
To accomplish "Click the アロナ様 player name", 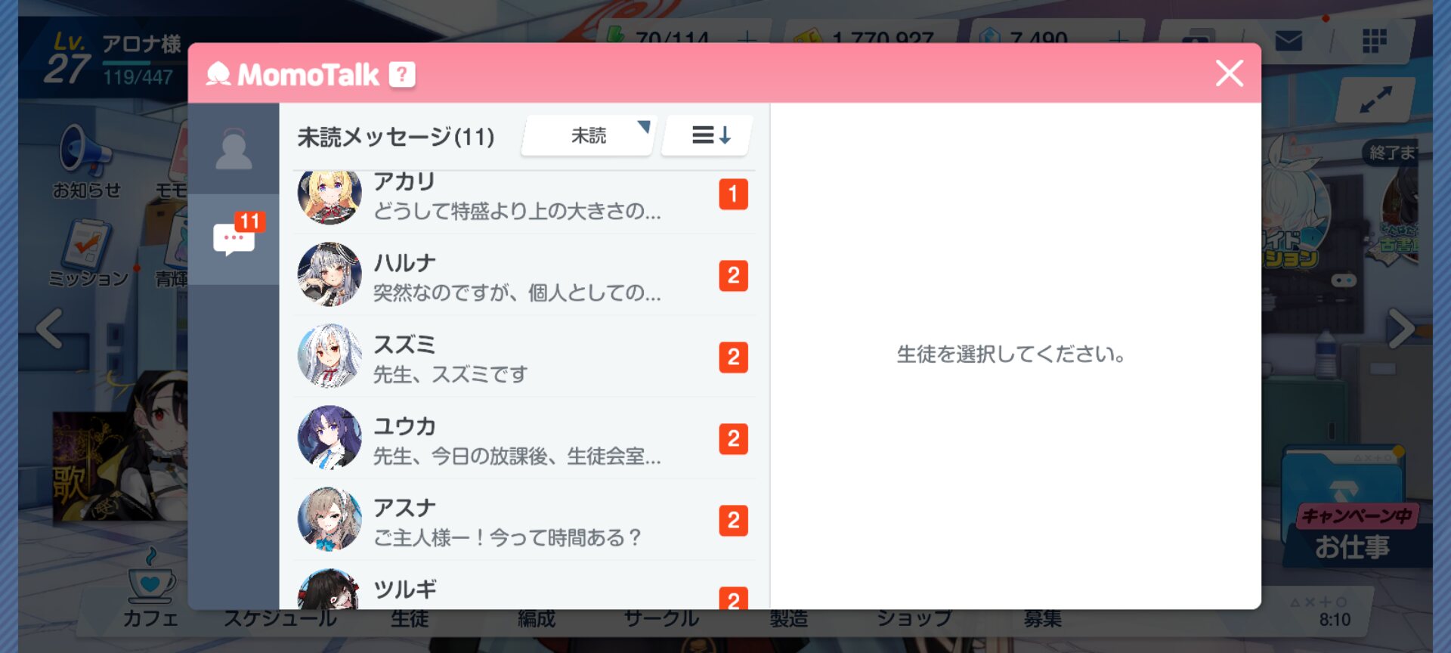I will click(x=141, y=44).
